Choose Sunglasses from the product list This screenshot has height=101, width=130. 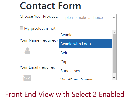[86, 71]
